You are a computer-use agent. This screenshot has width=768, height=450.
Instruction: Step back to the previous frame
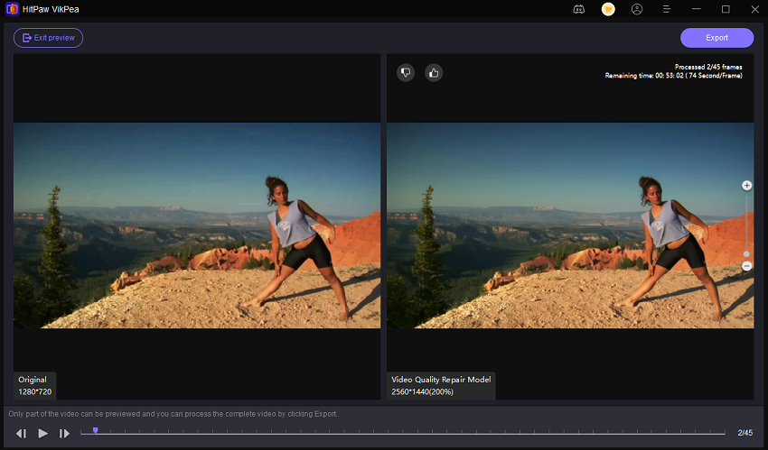pyautogui.click(x=21, y=434)
